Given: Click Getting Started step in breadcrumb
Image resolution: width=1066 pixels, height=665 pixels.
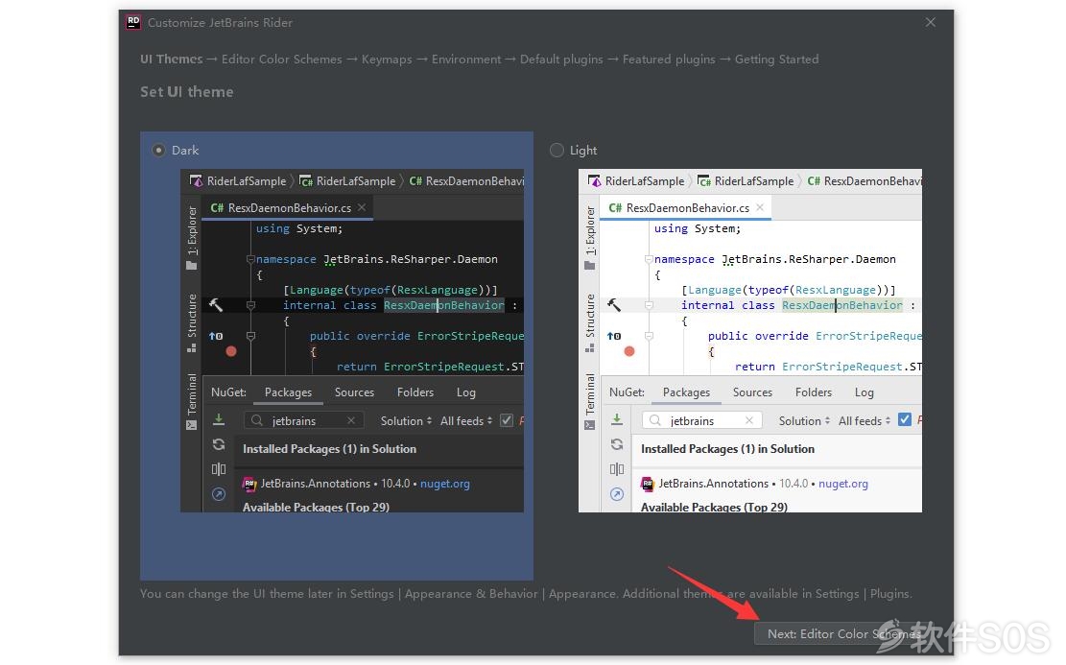Looking at the screenshot, I should pos(776,59).
